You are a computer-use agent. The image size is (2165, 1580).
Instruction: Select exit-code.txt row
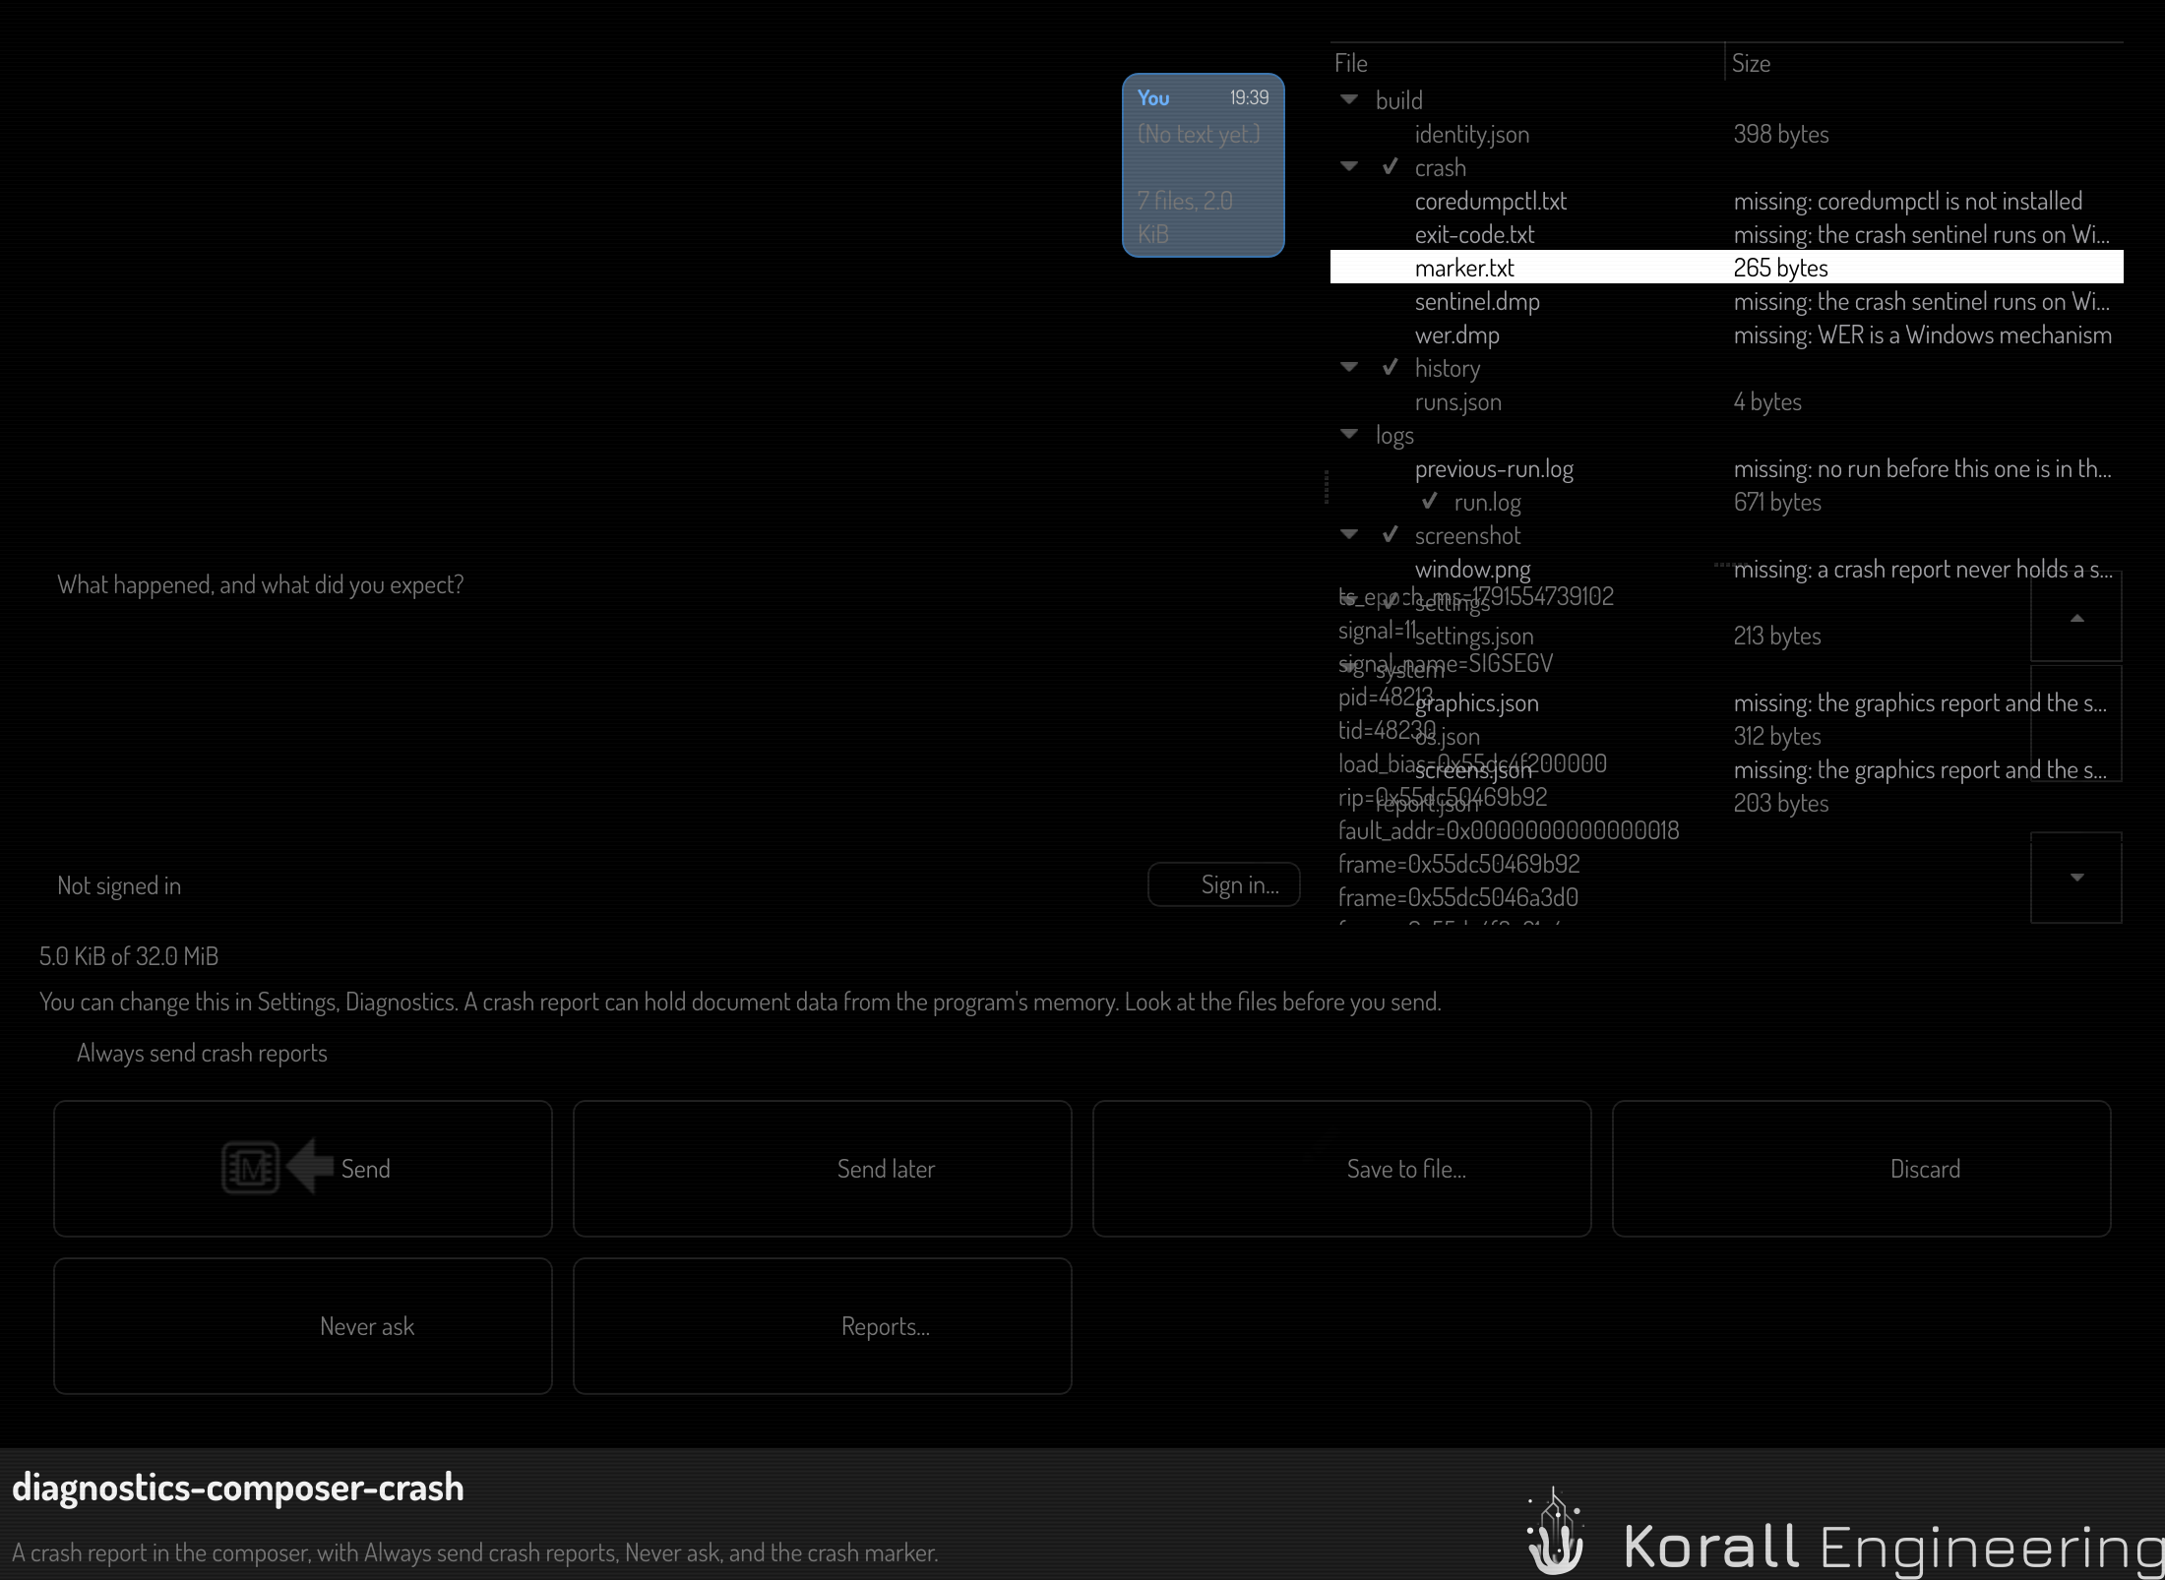(x=1727, y=234)
